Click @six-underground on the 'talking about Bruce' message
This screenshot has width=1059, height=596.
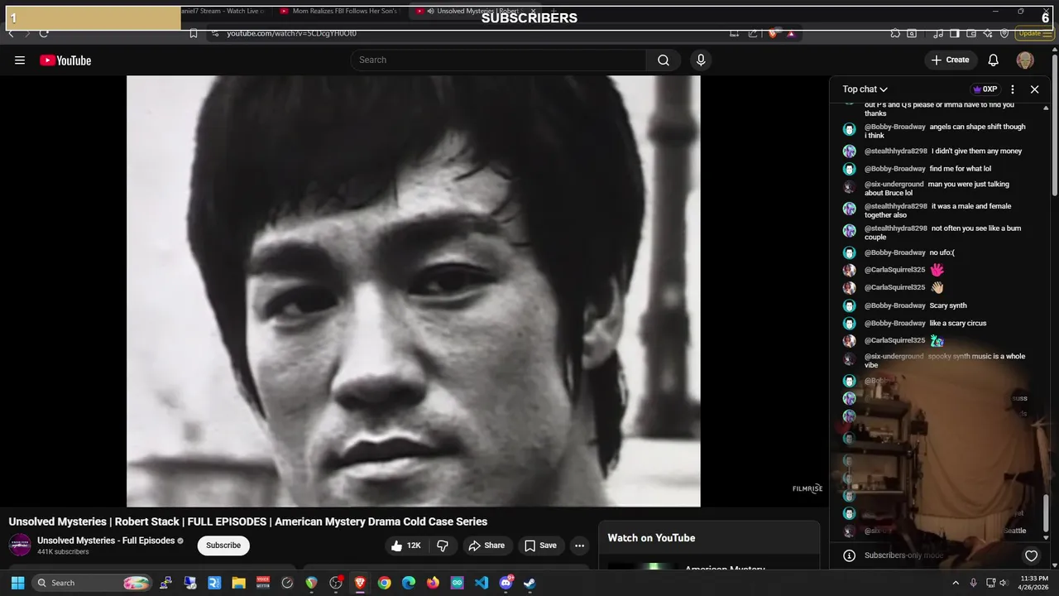click(894, 184)
